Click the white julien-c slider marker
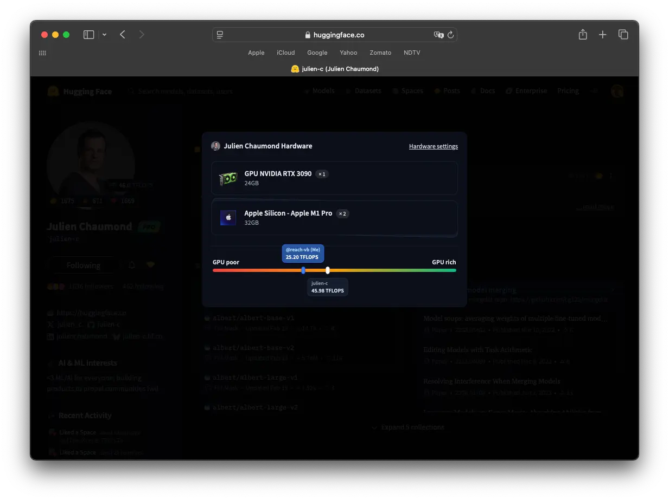The image size is (669, 500). 328,270
